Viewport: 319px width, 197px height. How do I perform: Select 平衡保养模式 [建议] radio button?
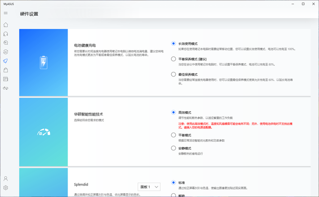[173, 59]
